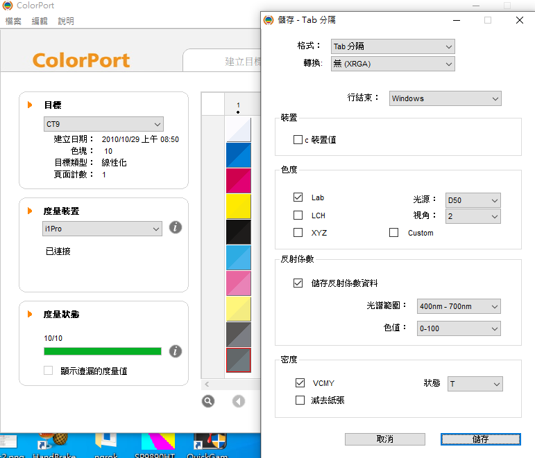Click the green measurement progress bar

click(x=103, y=351)
